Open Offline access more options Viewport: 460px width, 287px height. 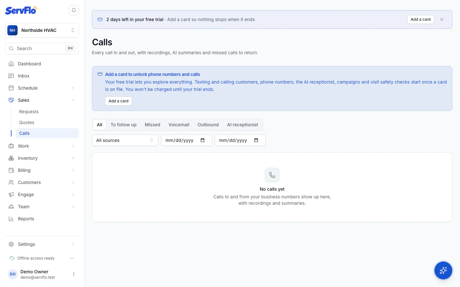72,258
